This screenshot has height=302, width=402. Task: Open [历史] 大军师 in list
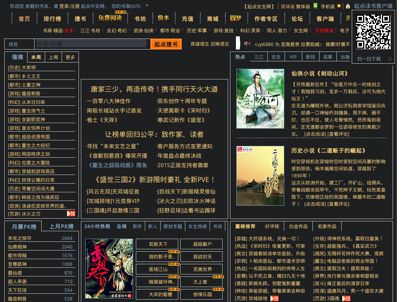click(x=22, y=68)
